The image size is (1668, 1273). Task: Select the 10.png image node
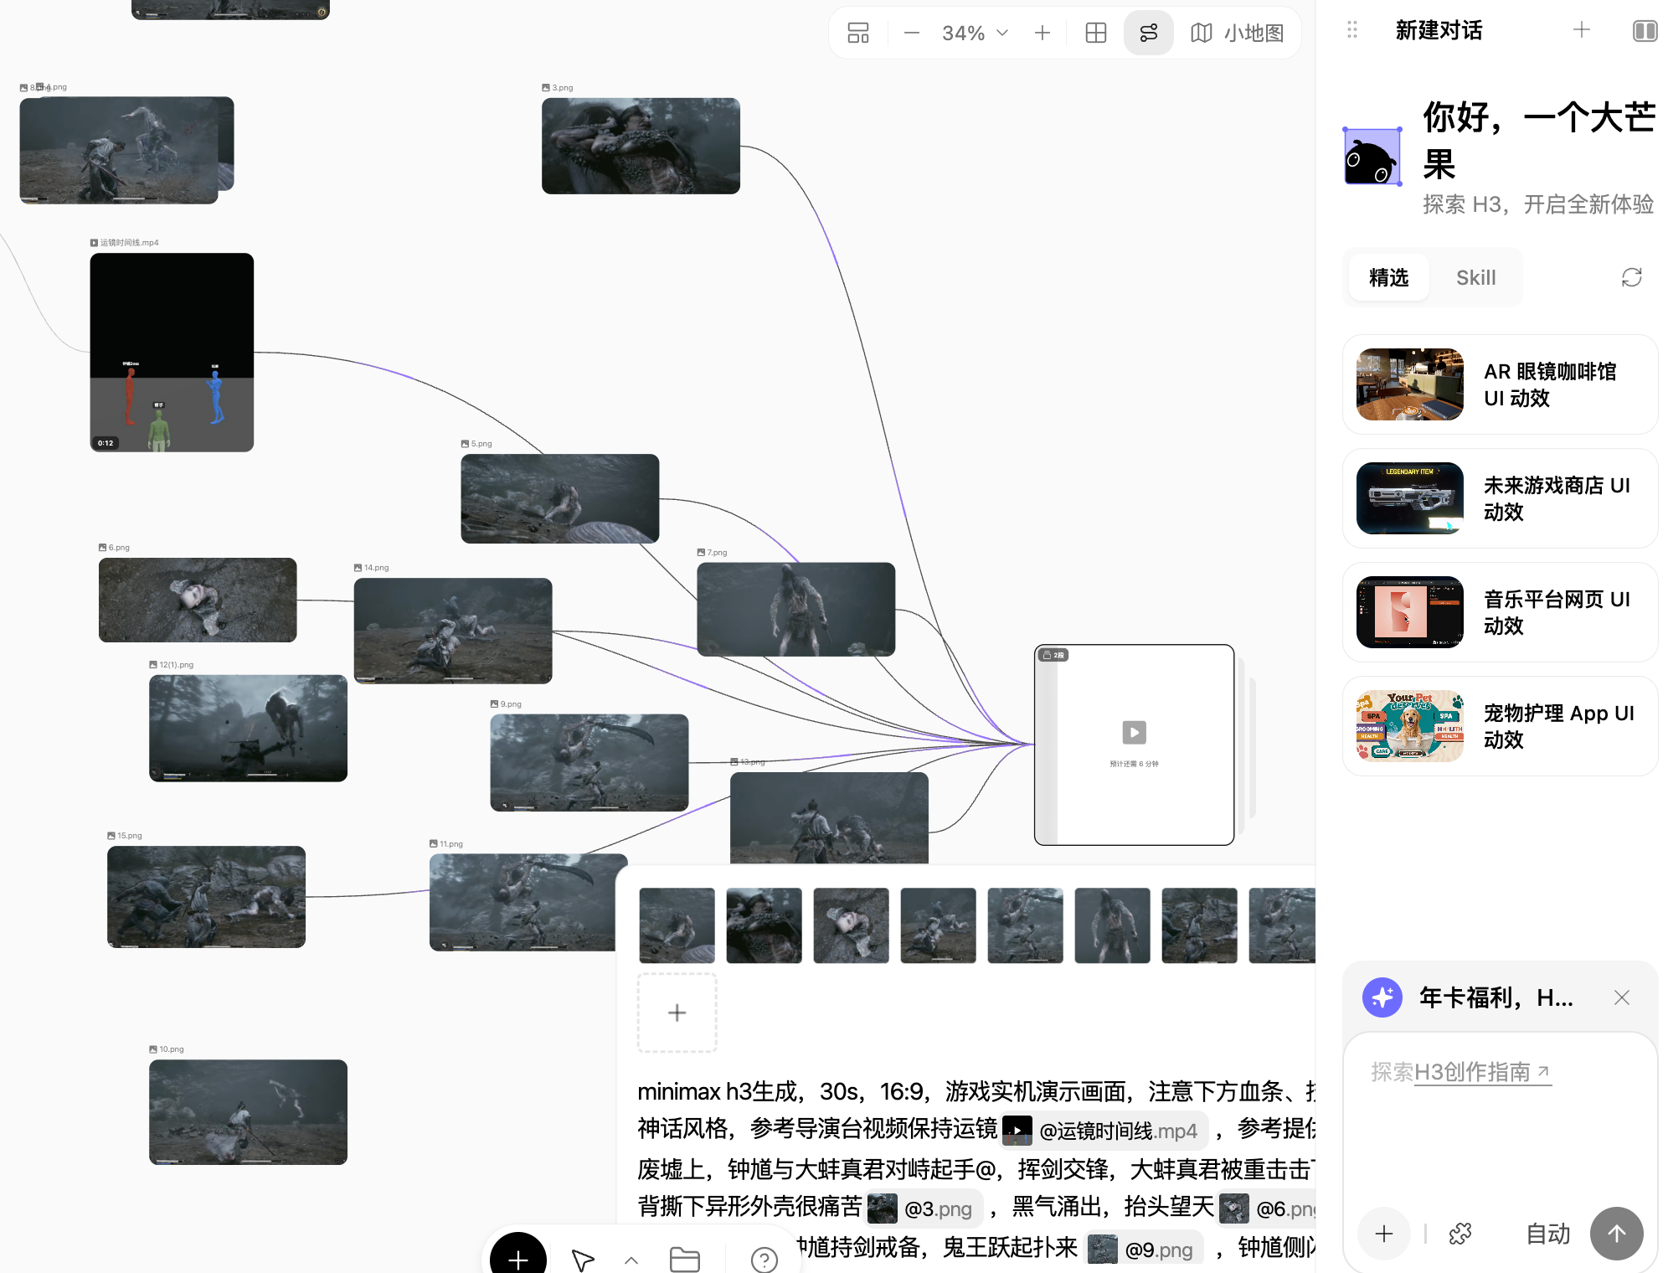[x=248, y=1112]
